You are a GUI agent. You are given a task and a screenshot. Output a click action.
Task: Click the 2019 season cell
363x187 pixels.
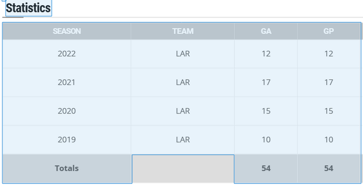(x=67, y=140)
